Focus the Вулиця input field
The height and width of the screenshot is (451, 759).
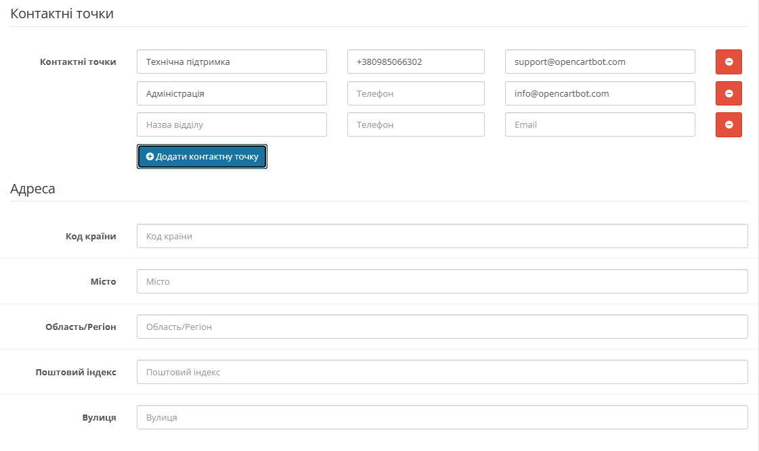pos(442,417)
